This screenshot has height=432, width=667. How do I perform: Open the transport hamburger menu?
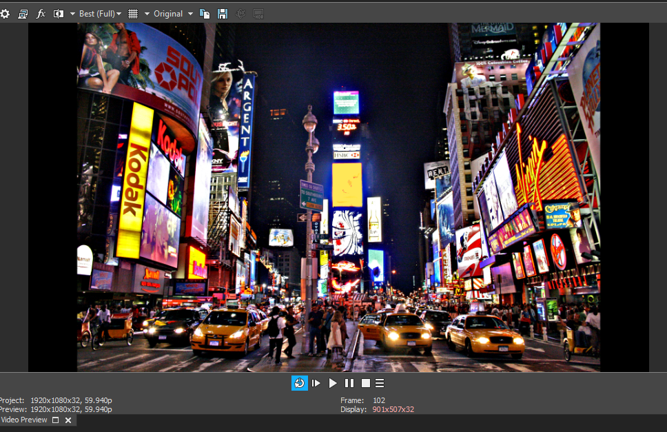click(x=380, y=383)
